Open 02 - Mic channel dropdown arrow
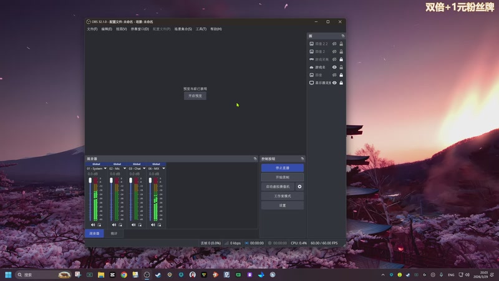499x281 pixels. (124, 169)
